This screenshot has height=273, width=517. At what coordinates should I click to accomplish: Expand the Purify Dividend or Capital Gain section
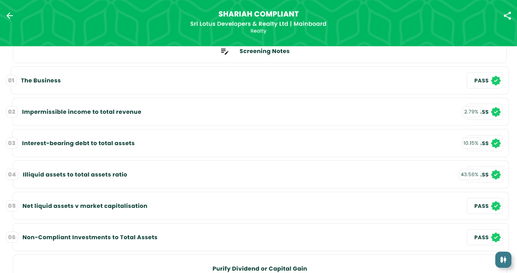[260, 269]
